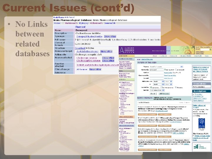Open the Papers dropdown in search form
The image size is (212, 159).
point(166,67)
